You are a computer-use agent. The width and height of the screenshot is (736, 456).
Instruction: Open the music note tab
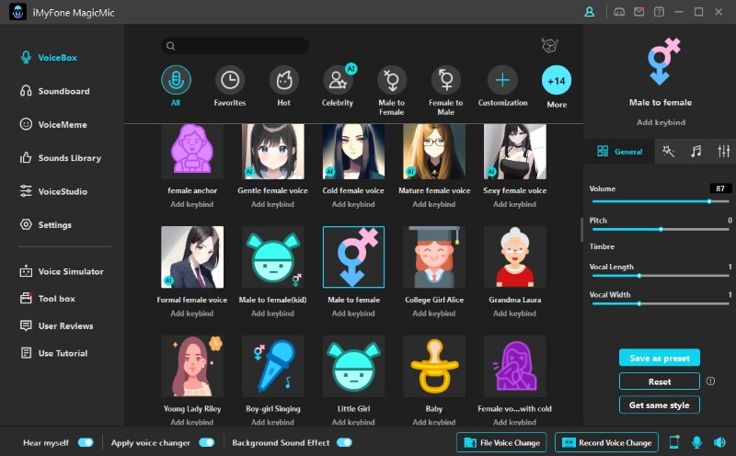(696, 151)
